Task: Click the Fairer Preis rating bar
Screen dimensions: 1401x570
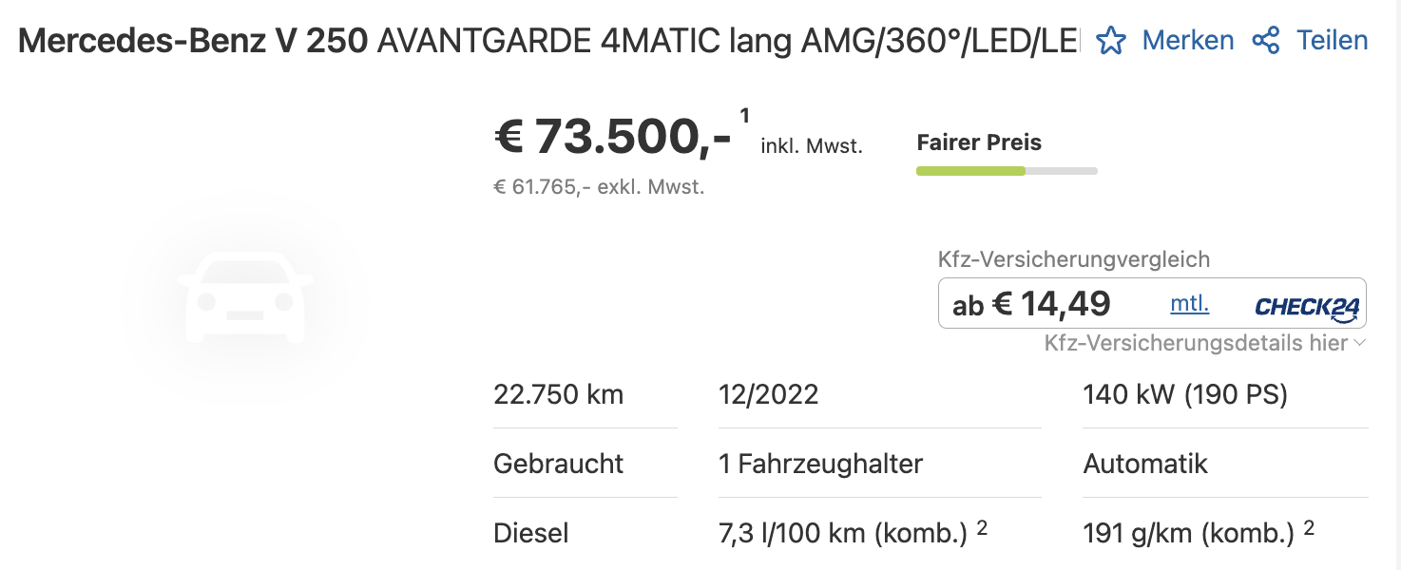Action: (1007, 171)
